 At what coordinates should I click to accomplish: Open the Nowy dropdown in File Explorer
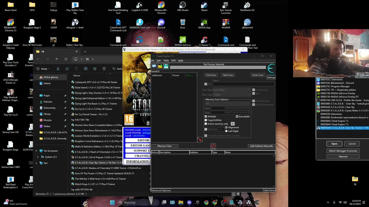(x=43, y=69)
